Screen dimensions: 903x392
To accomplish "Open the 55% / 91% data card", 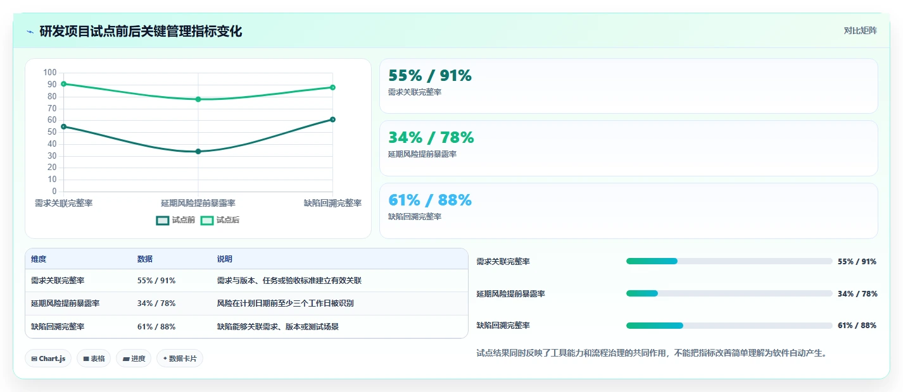I will tap(628, 86).
